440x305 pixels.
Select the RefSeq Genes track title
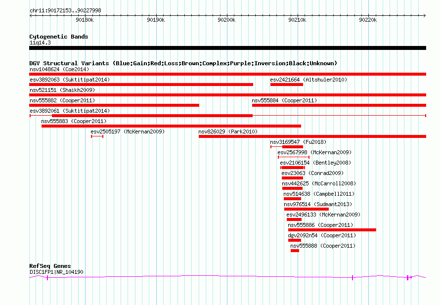point(50,266)
